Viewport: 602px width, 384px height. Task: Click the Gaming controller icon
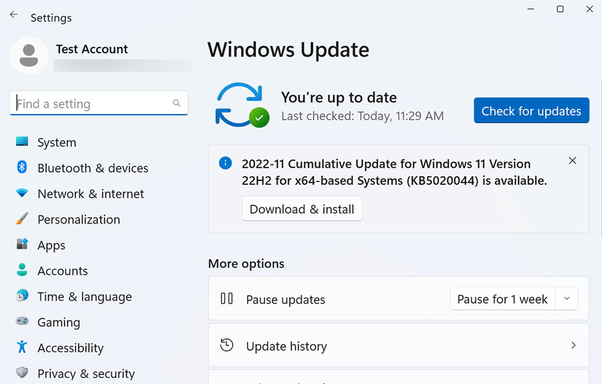[22, 321]
